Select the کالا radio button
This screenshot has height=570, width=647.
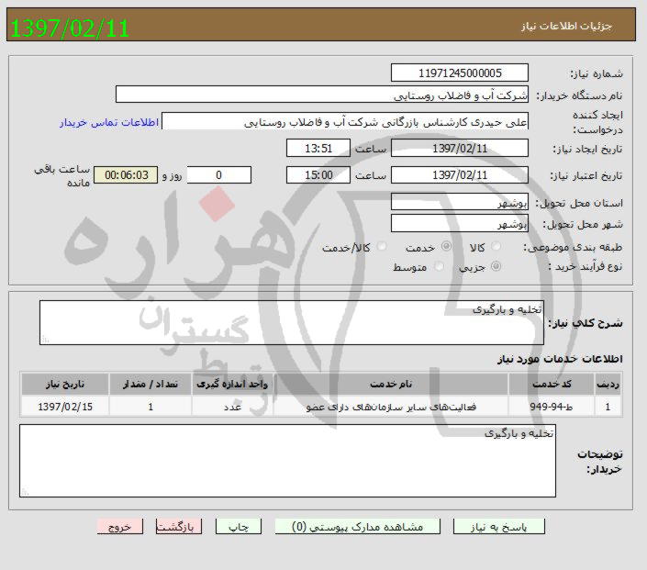(x=496, y=246)
